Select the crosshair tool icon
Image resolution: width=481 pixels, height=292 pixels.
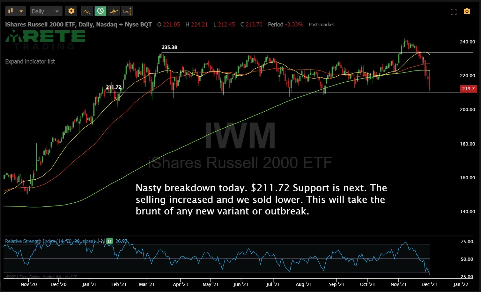point(114,11)
